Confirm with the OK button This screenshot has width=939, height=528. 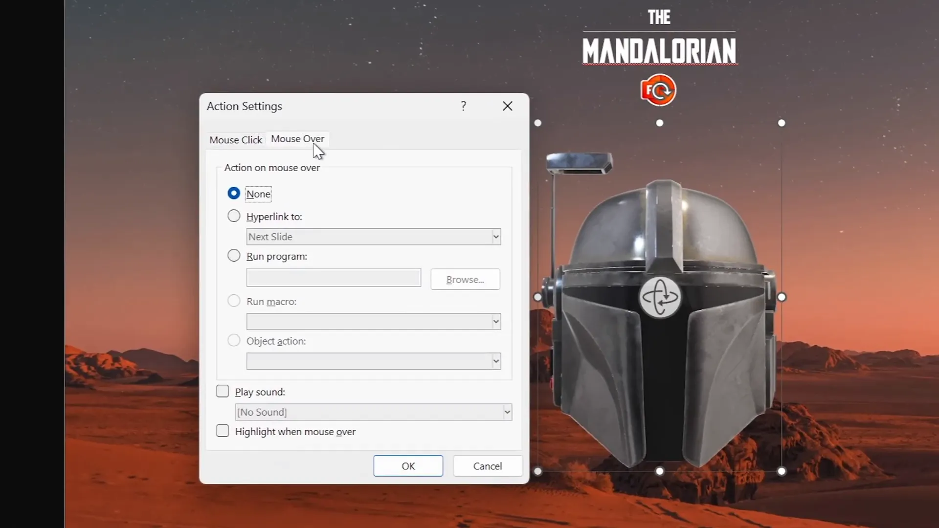pos(408,466)
